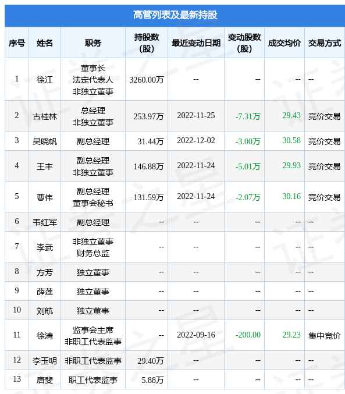The width and height of the screenshot is (345, 394).
Task: Select the -5.01万 change value
Action: click(x=248, y=166)
